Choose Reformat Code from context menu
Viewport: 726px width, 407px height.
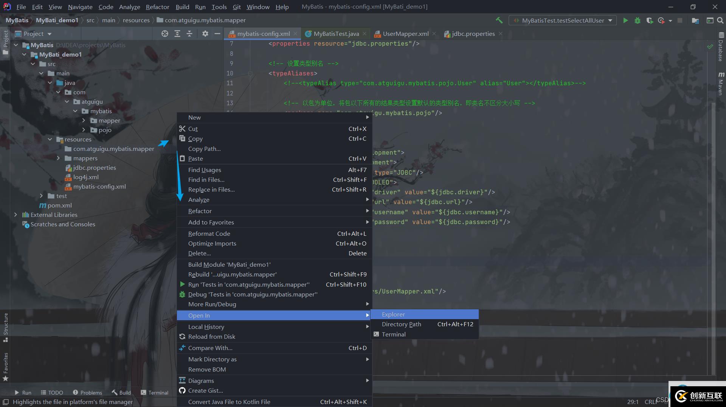(275, 233)
